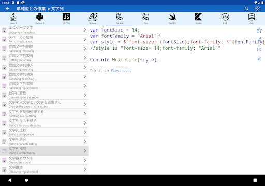265x186 pixels.
Task: Switch to Java 8 language tab
Action: 13,19
